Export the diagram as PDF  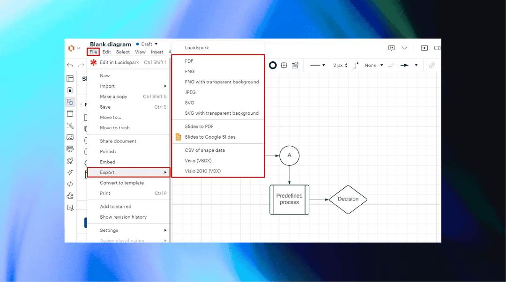click(x=218, y=61)
